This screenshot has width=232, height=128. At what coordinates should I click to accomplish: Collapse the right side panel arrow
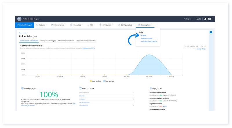pyautogui.click(x=211, y=32)
